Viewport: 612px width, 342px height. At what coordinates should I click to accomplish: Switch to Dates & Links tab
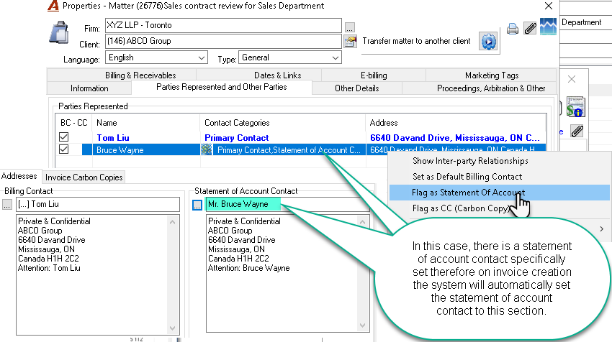(277, 75)
